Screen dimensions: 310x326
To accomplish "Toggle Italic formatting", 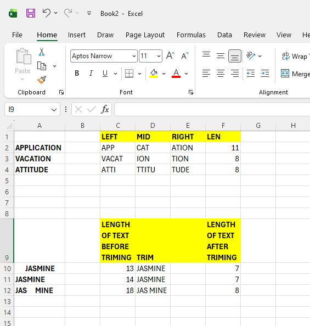I will [x=91, y=73].
